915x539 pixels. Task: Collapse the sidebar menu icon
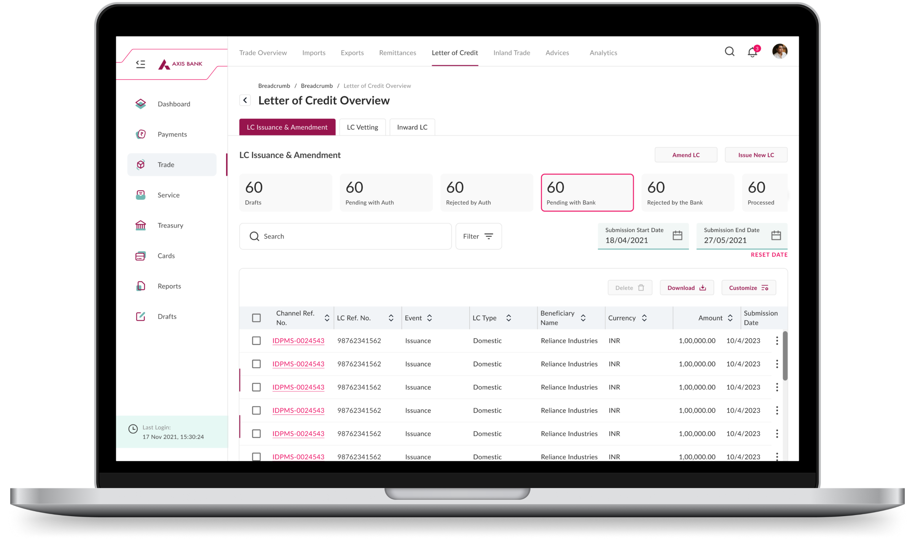140,64
